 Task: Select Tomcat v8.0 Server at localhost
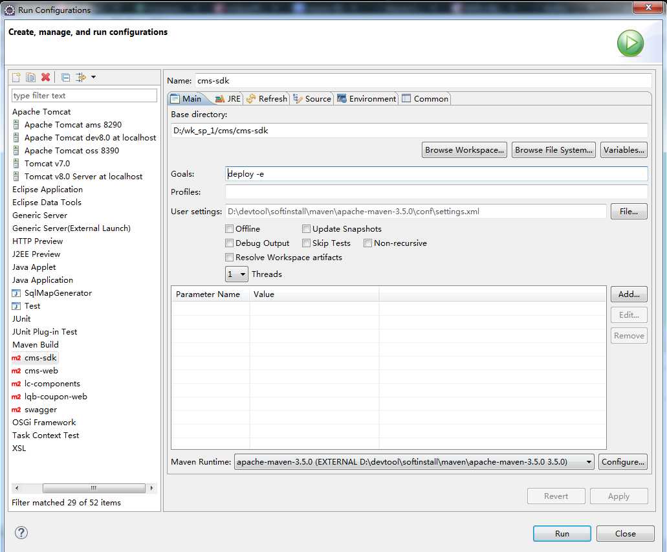(78, 176)
